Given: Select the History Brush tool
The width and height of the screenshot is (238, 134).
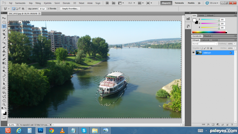Looking at the screenshot, I should (4, 55).
